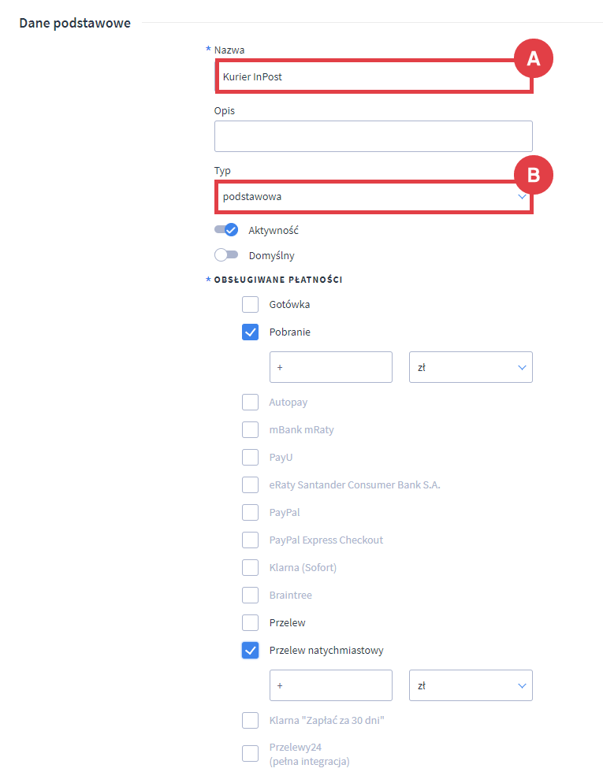
Task: Enable Klarna (Sofort) payments
Action: pyautogui.click(x=250, y=567)
